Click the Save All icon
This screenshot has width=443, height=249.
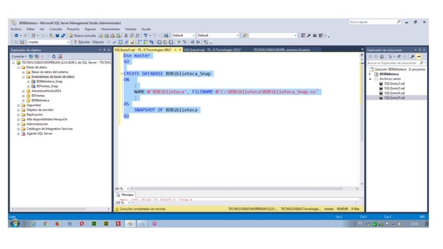pos(63,35)
